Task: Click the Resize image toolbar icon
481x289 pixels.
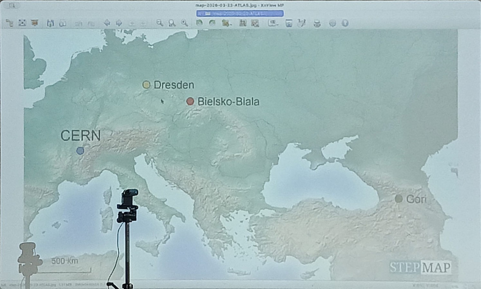Action: 255,23
